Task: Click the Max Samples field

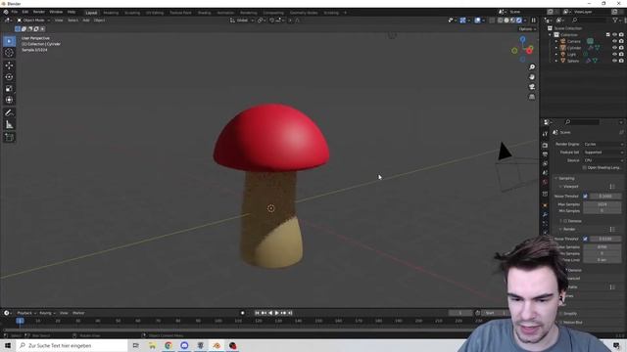Action: (602, 204)
